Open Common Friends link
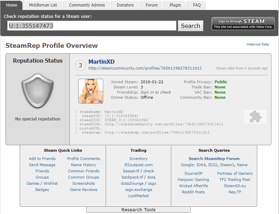The image size is (279, 214). [84, 171]
